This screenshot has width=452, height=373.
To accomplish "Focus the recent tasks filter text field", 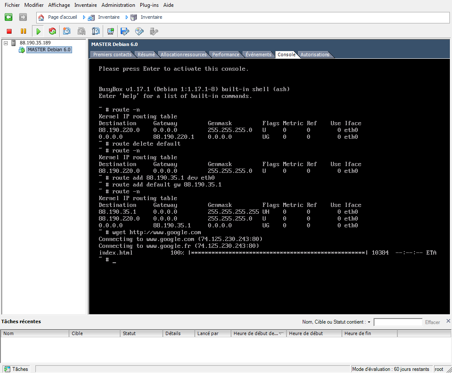I will click(x=398, y=322).
